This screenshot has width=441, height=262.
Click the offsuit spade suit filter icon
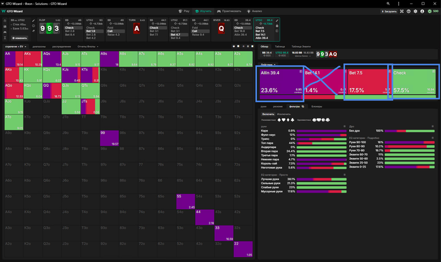(x=279, y=120)
